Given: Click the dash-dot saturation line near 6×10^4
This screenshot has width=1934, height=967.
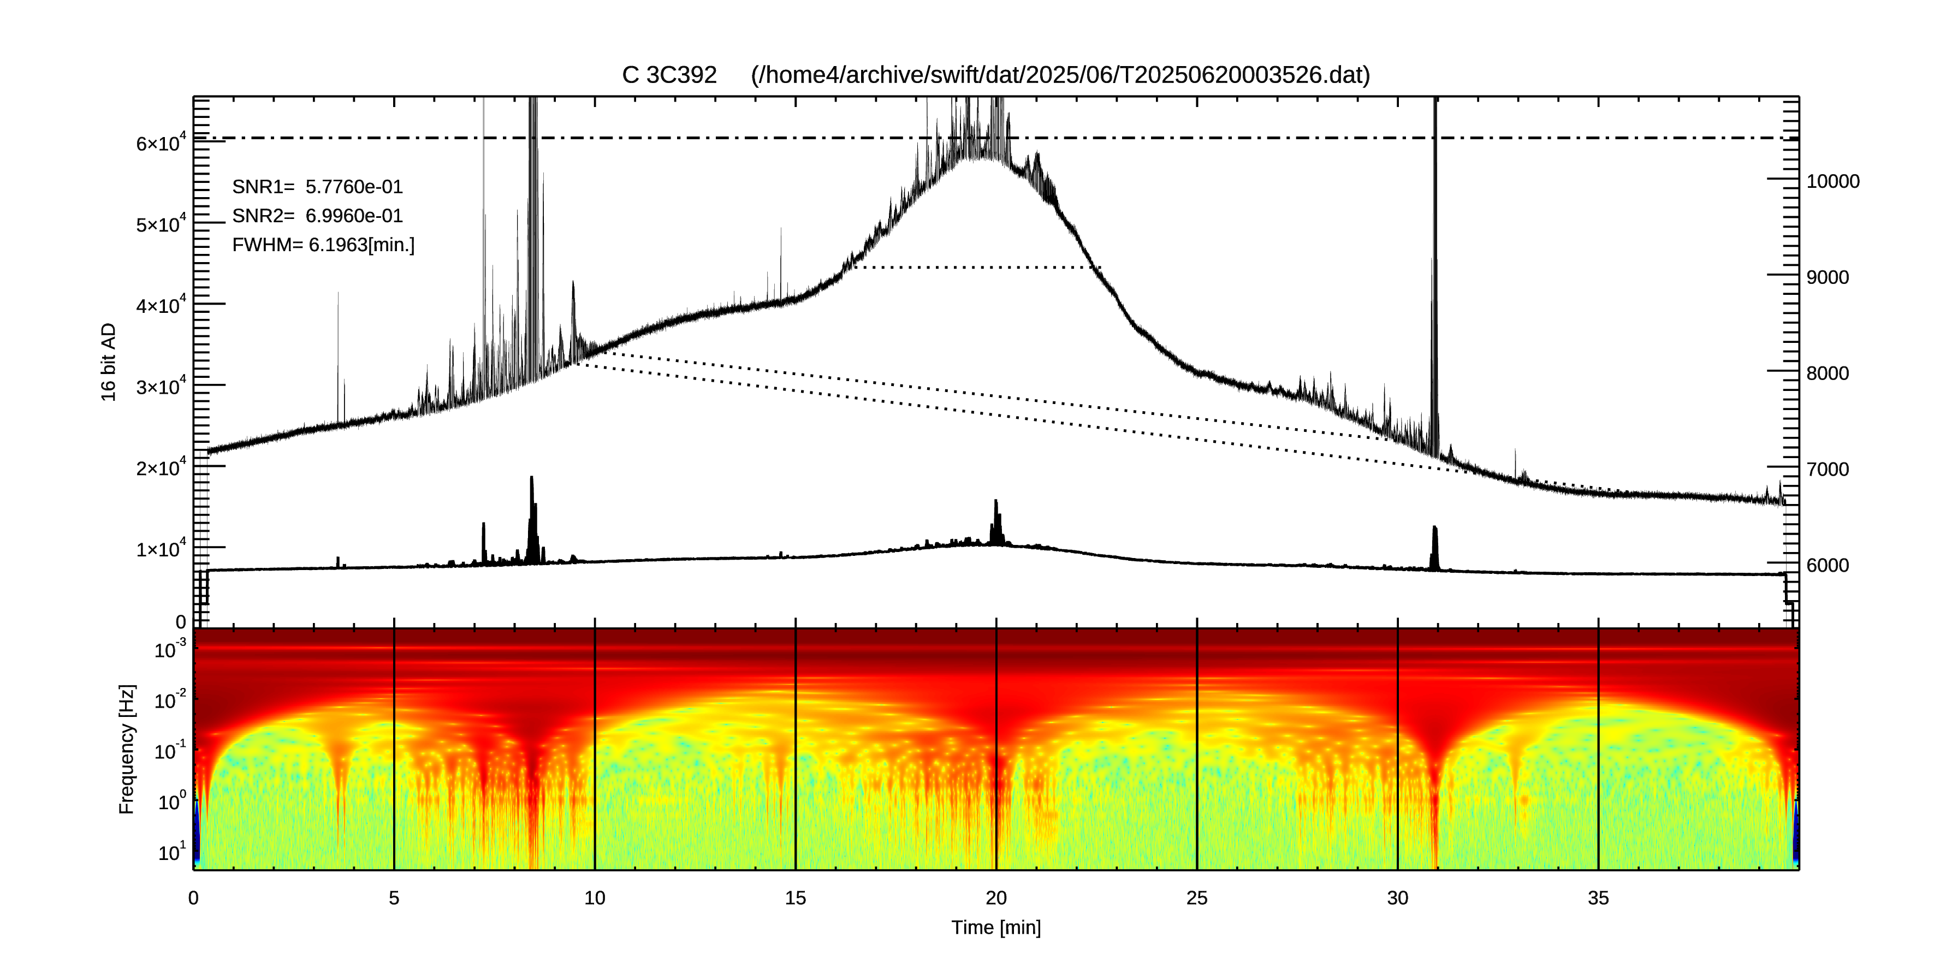Looking at the screenshot, I should pyautogui.click(x=995, y=138).
